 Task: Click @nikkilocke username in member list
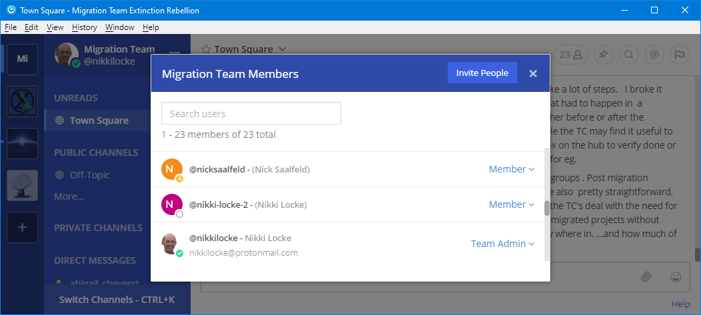[x=213, y=238]
